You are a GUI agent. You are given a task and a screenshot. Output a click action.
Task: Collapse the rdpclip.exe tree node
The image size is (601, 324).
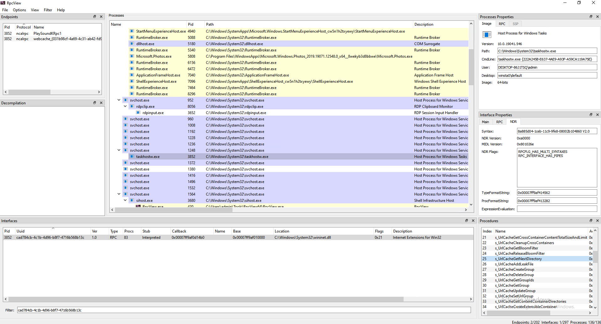tap(125, 107)
